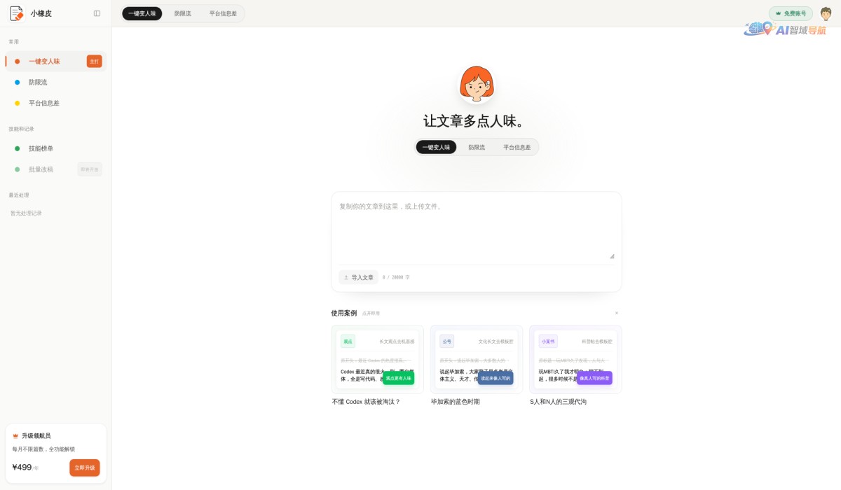Collapse the sidebar with the panel toggle icon
Viewport: 841px width, 490px height.
click(97, 13)
